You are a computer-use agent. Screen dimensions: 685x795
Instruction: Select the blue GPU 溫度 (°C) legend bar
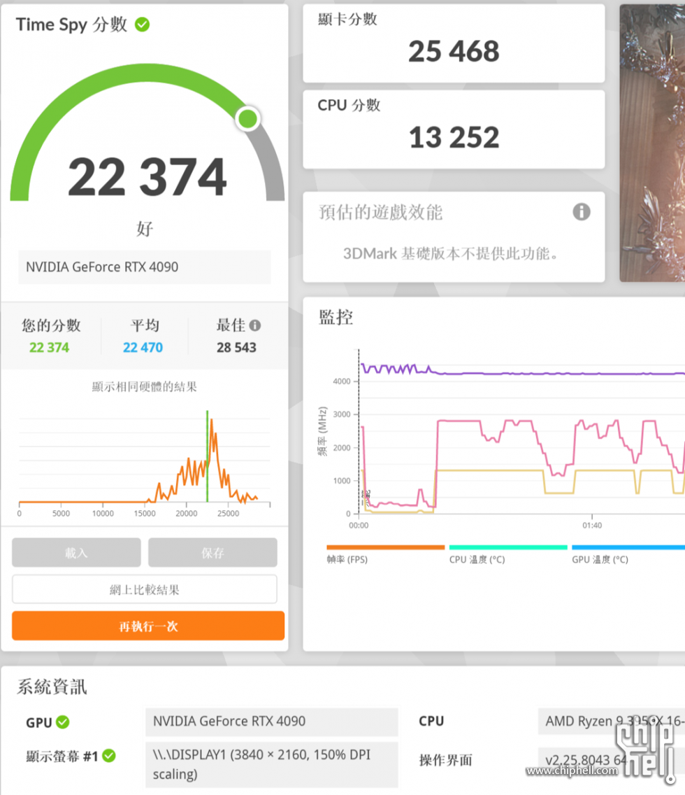click(628, 547)
